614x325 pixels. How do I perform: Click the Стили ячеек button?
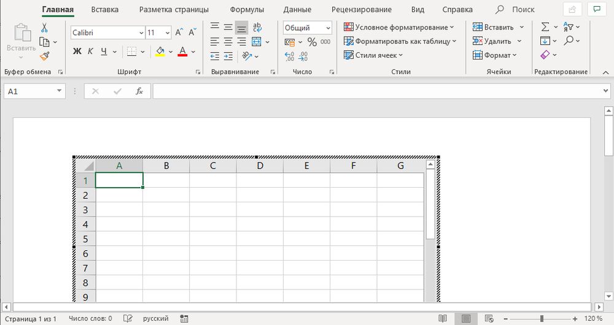tap(375, 55)
